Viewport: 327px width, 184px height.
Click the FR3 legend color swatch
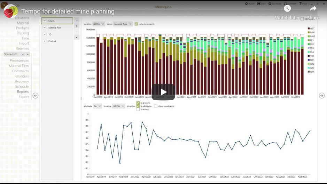coord(309,48)
